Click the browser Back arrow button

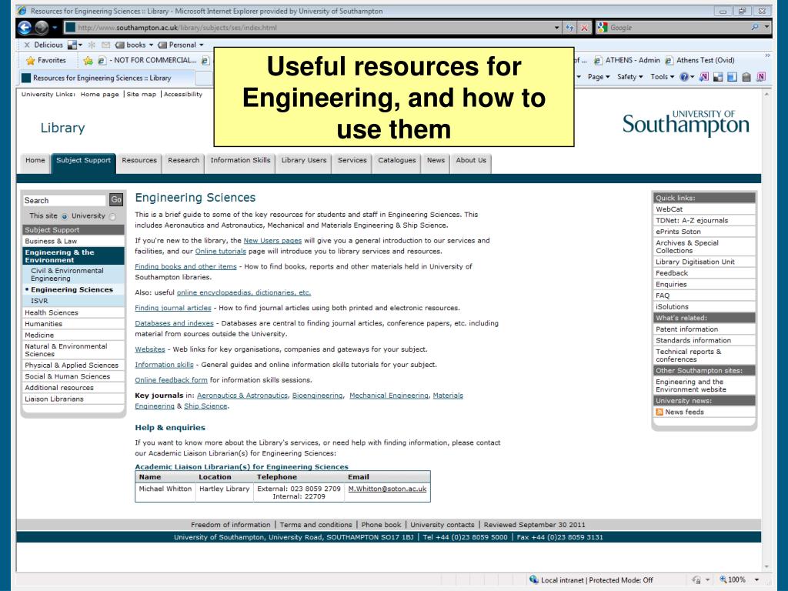[25, 28]
